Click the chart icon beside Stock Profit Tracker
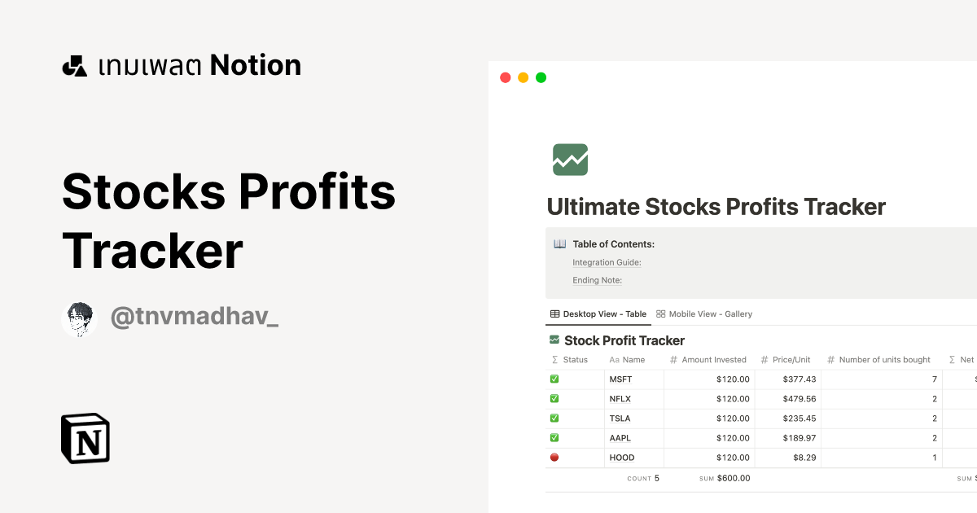 point(554,340)
